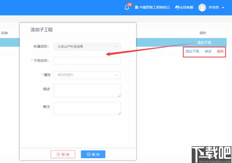Click the 添加子工程 dialog title
232x163 pixels.
coord(42,30)
